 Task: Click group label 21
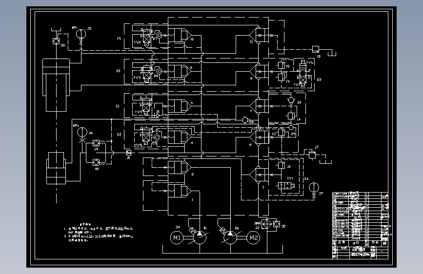(x=118, y=106)
